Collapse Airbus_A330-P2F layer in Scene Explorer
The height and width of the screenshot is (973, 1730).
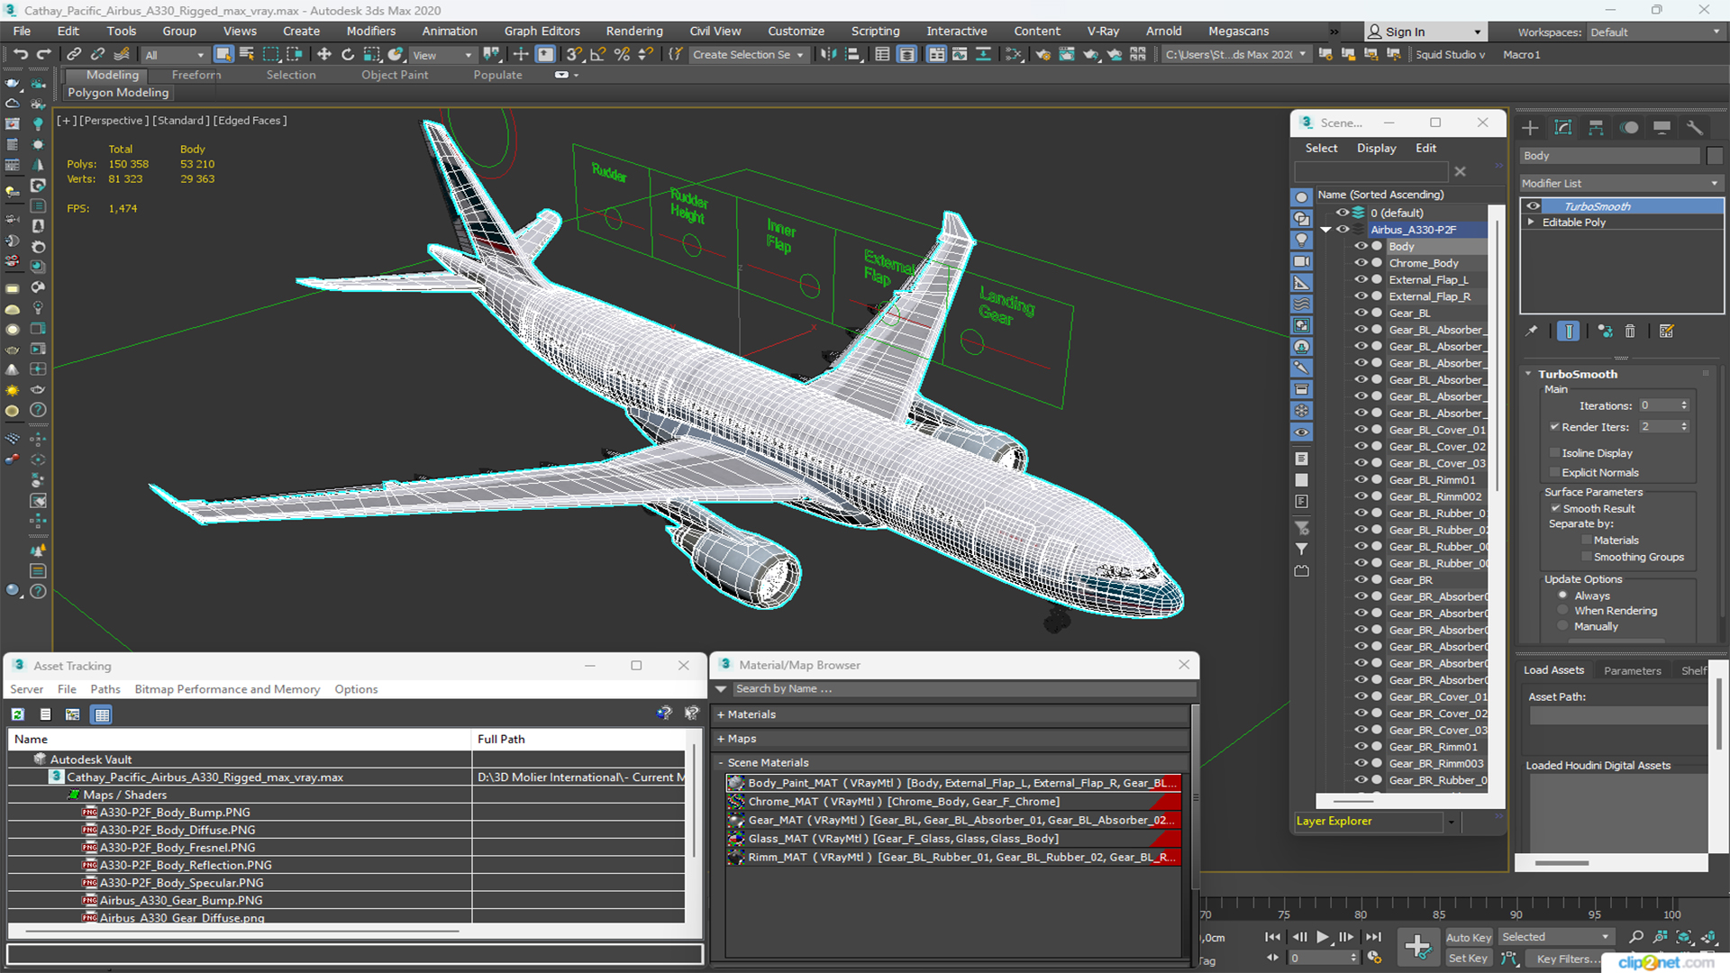pyautogui.click(x=1325, y=230)
